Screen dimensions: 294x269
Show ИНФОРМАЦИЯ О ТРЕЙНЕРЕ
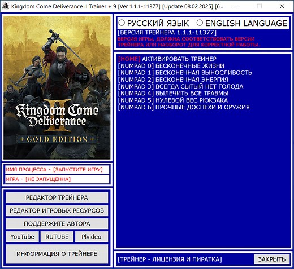click(57, 254)
